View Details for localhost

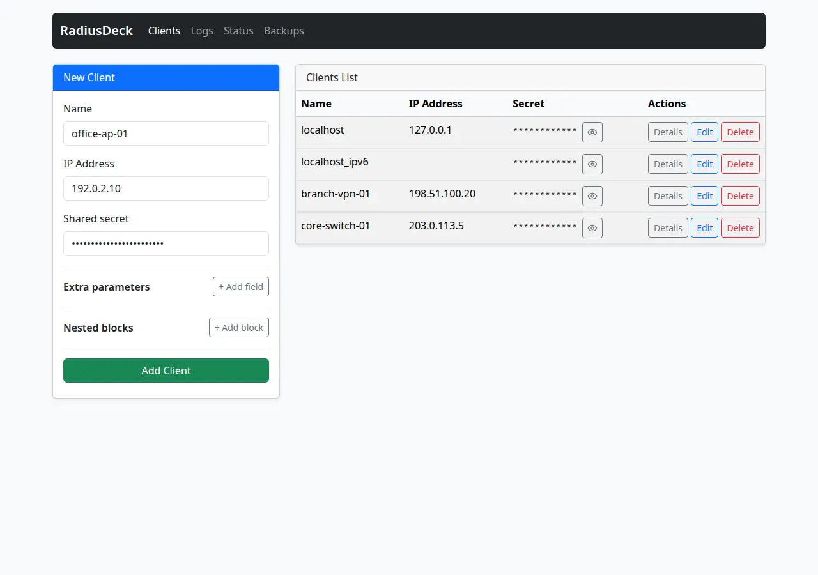point(668,132)
